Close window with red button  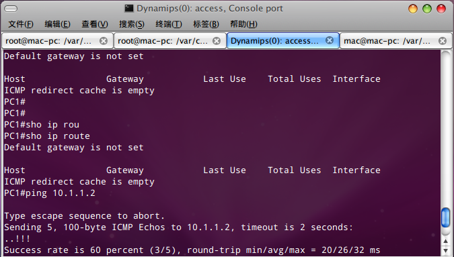click(x=441, y=9)
